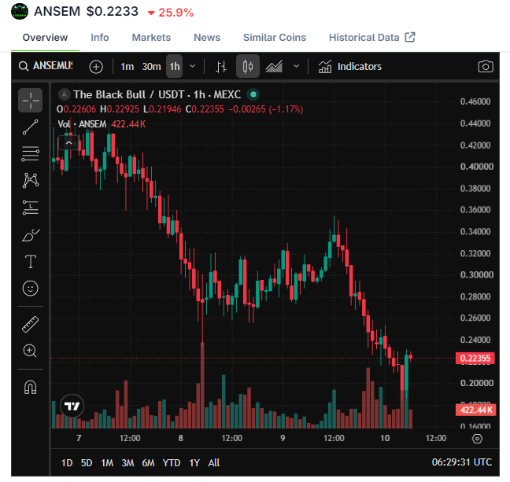Set date range to 6M
Image resolution: width=510 pixels, height=482 pixels.
148,463
